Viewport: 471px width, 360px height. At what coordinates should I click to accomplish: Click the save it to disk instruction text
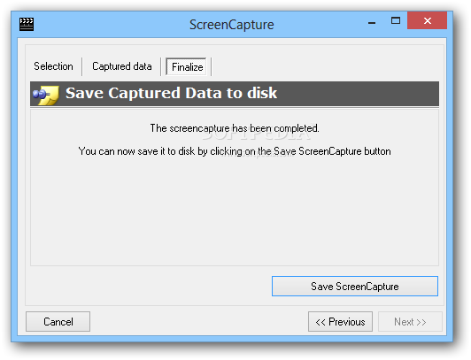[235, 151]
